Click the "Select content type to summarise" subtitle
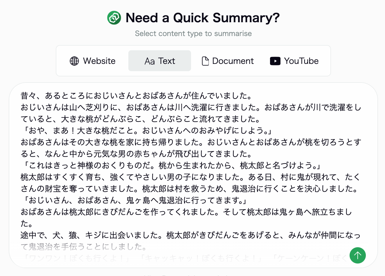The height and width of the screenshot is (276, 385). 193,34
